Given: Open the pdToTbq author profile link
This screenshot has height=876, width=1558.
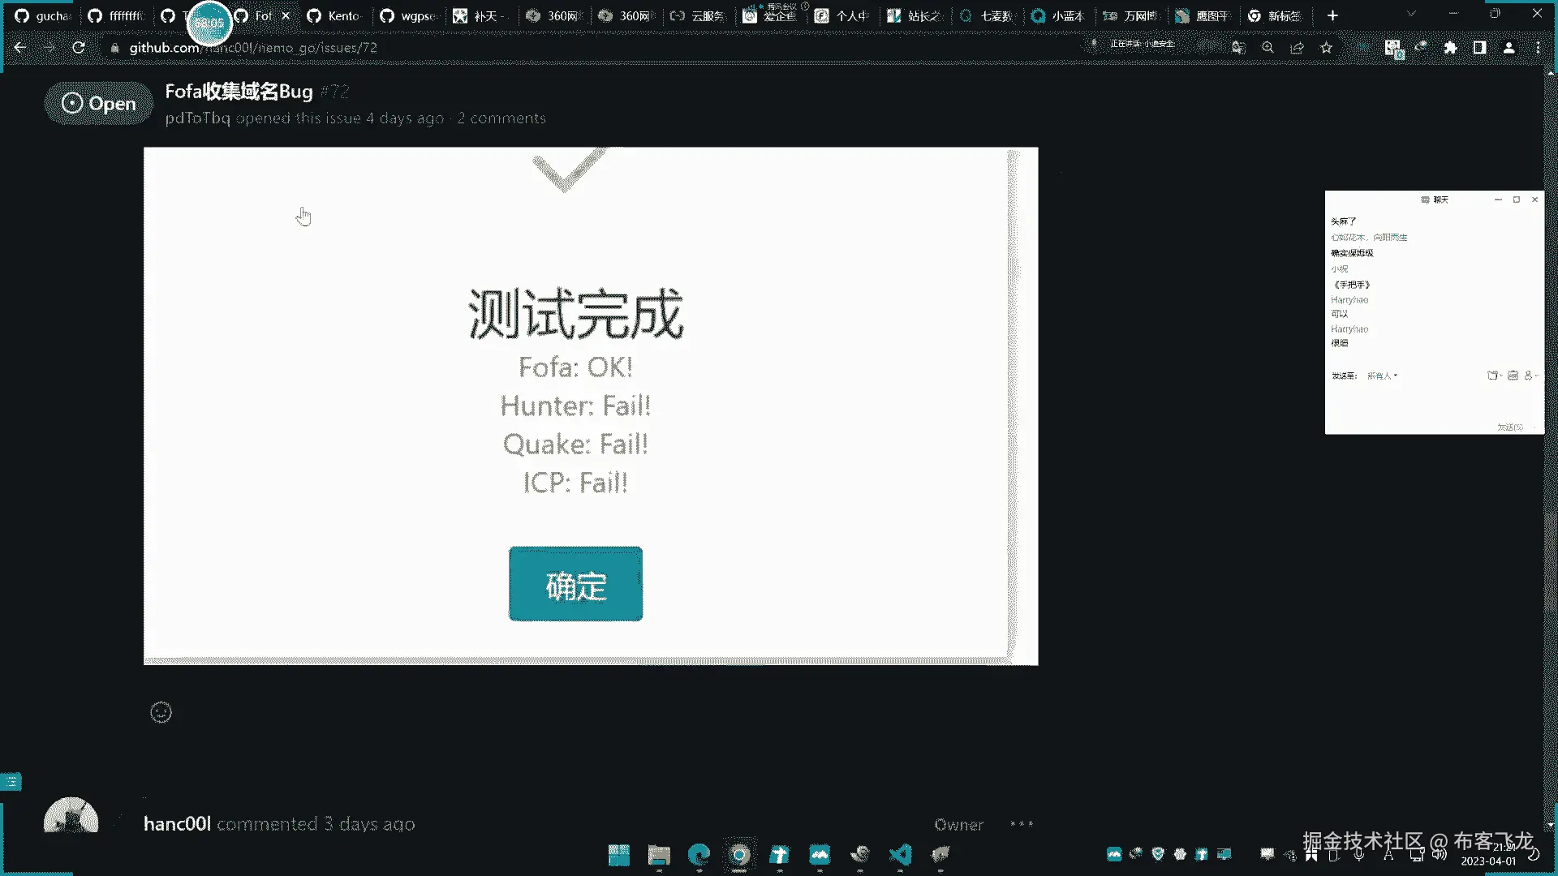Looking at the screenshot, I should (197, 118).
